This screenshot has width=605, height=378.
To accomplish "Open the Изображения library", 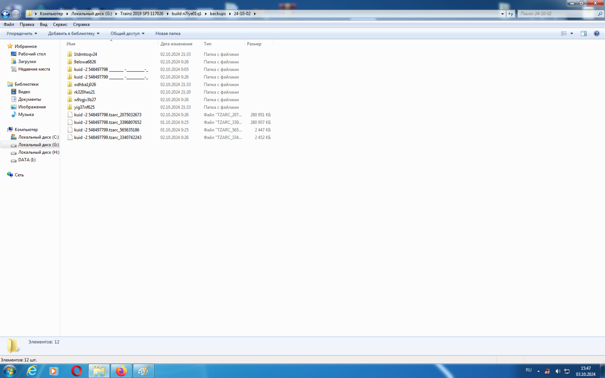I will tap(32, 107).
